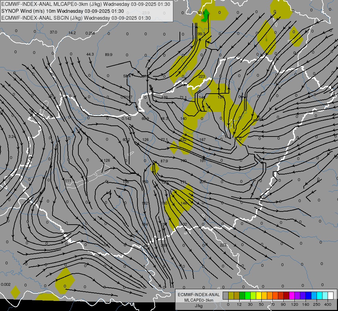Click the legend scale label '90'
338x311 pixels.
[283, 304]
